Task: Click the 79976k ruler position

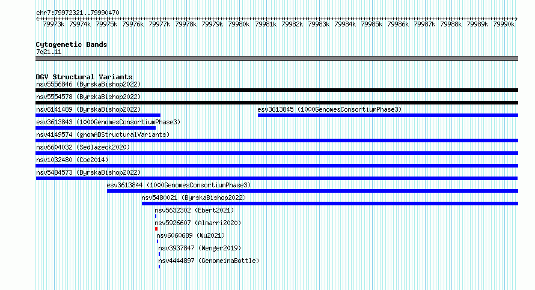Action: coord(133,24)
